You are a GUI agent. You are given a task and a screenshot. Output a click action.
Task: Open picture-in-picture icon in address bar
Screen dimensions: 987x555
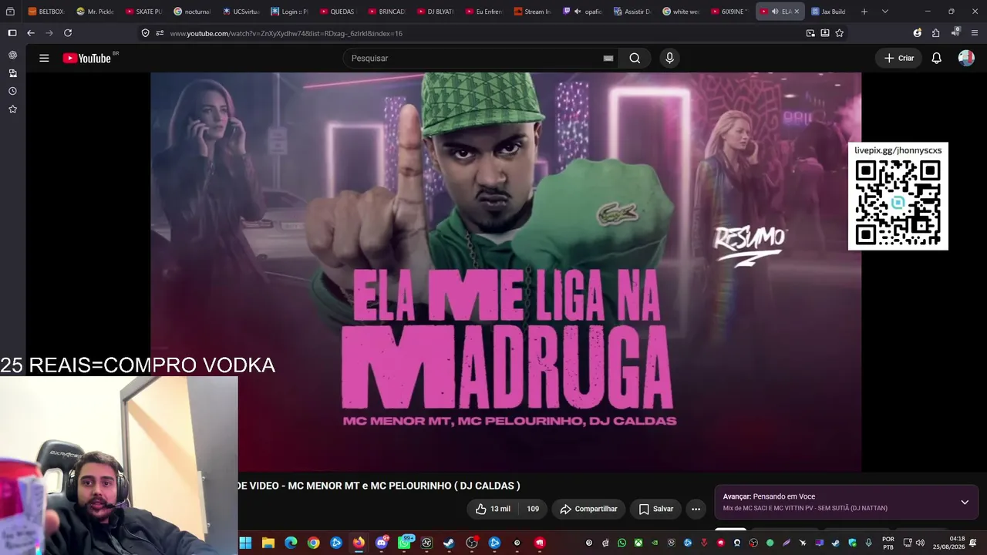click(810, 33)
